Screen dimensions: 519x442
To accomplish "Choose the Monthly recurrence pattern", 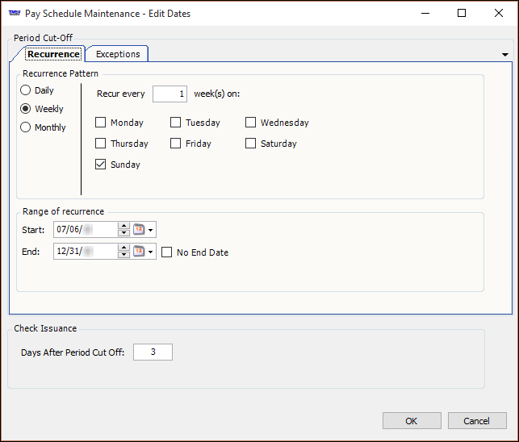I will click(x=26, y=127).
